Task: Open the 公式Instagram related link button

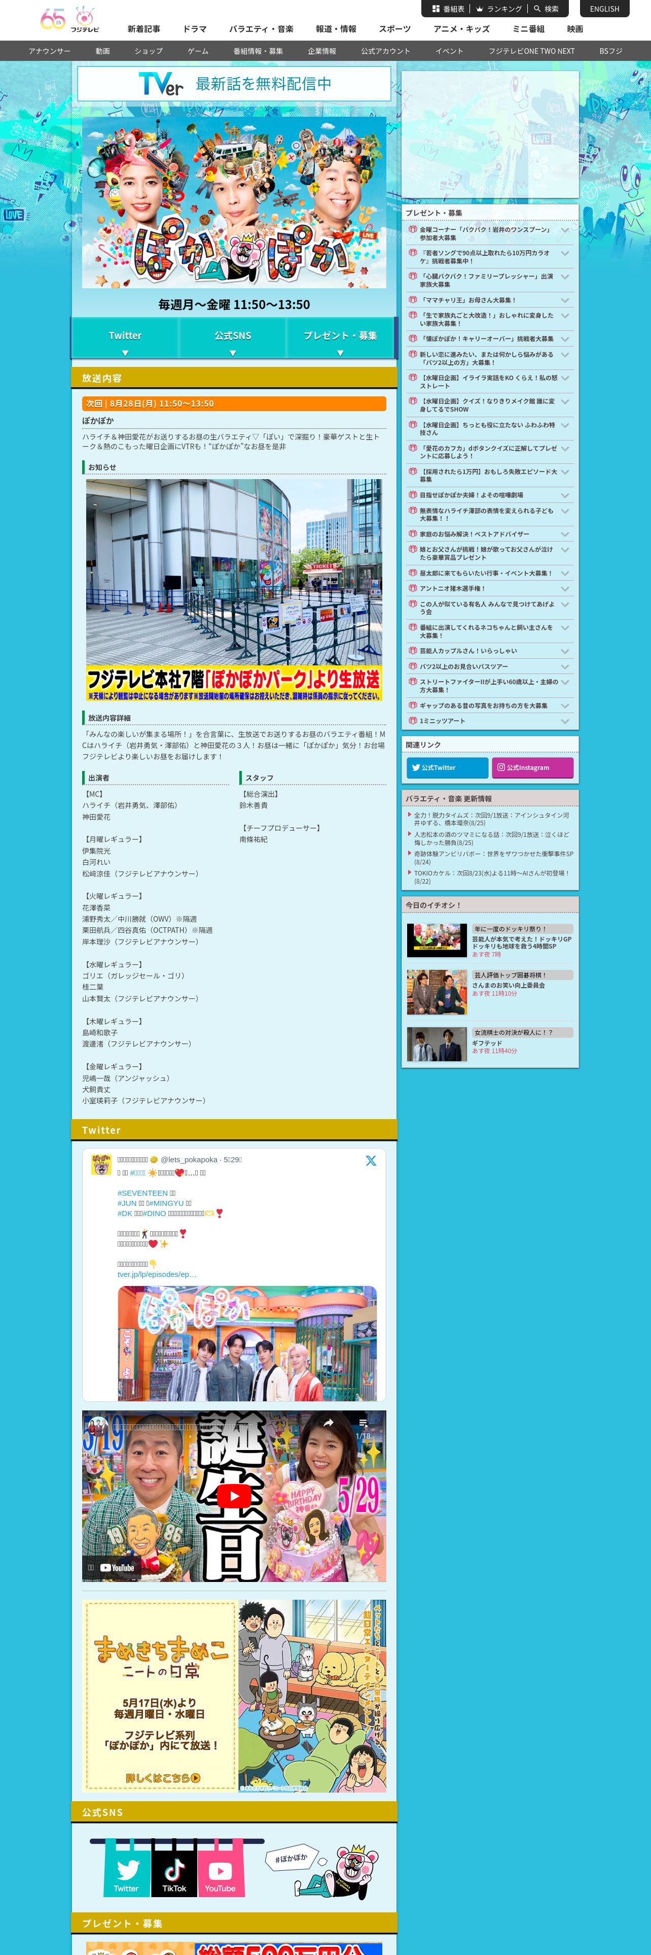Action: pos(532,767)
